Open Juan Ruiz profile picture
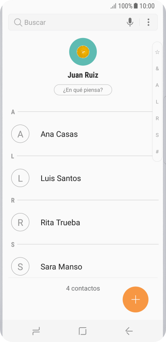This screenshot has width=166, height=342. click(x=83, y=52)
